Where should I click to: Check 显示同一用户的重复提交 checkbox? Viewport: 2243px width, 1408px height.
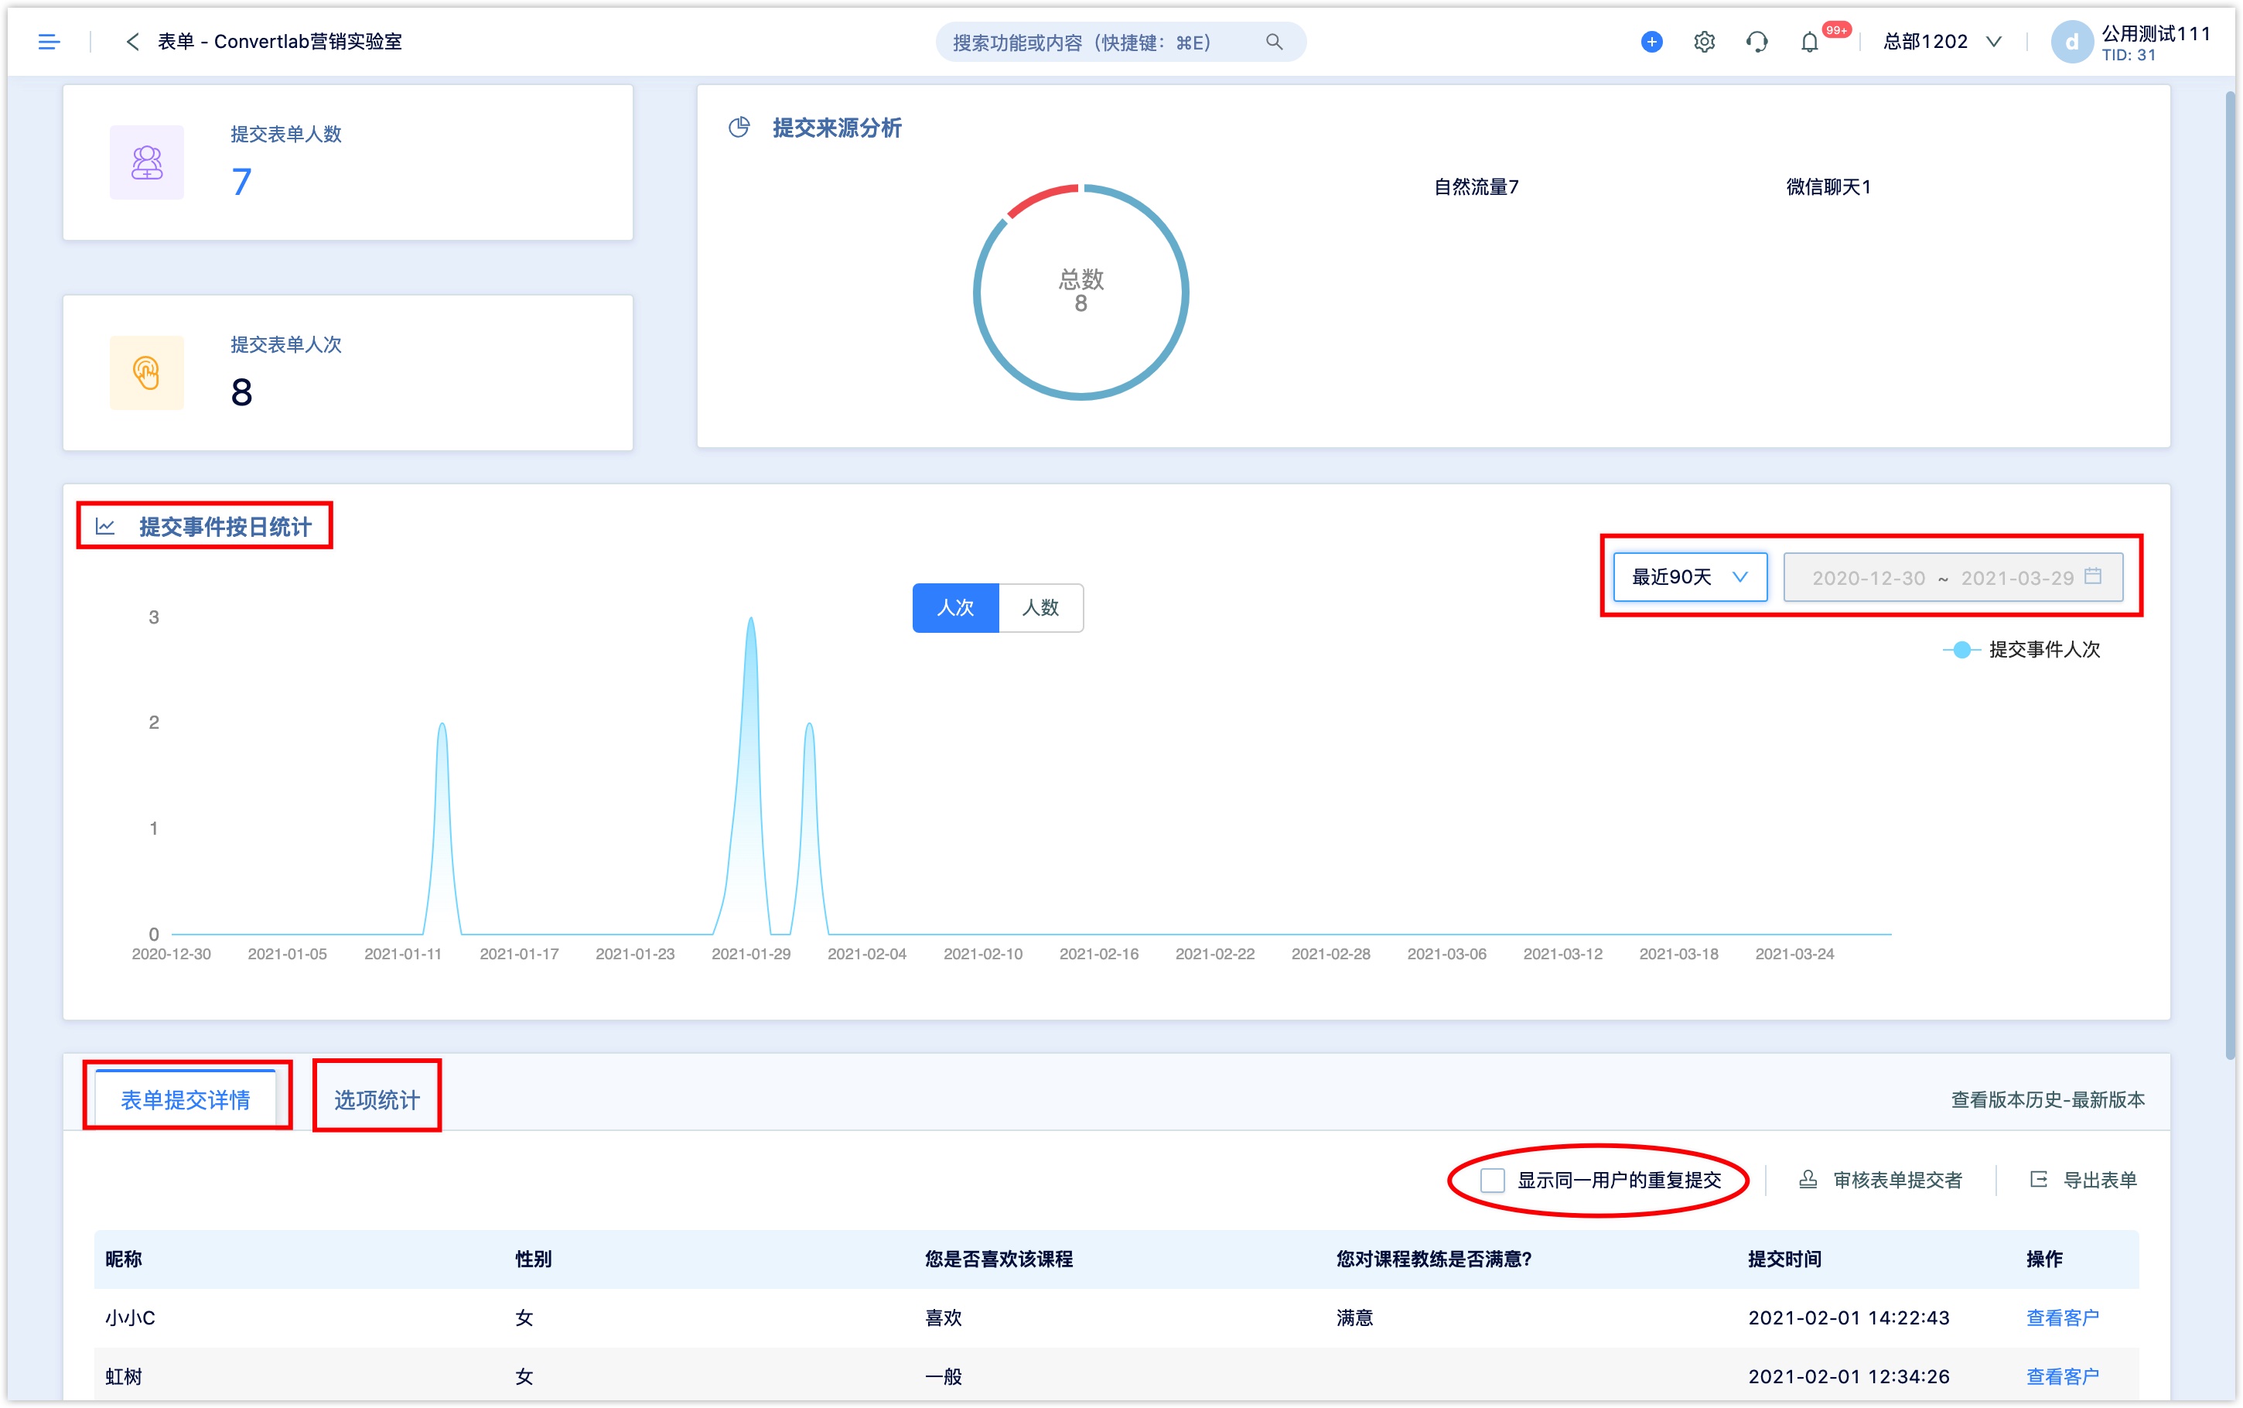tap(1492, 1180)
